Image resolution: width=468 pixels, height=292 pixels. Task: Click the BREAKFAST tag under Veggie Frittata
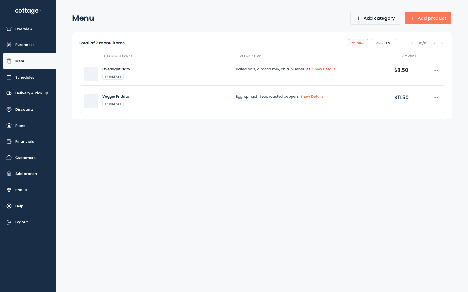point(113,104)
